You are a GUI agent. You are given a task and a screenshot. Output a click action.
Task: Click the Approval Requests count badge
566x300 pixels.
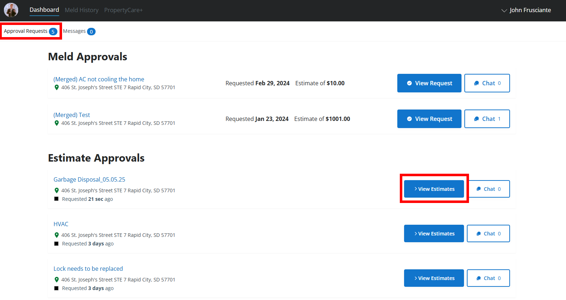[x=53, y=31]
